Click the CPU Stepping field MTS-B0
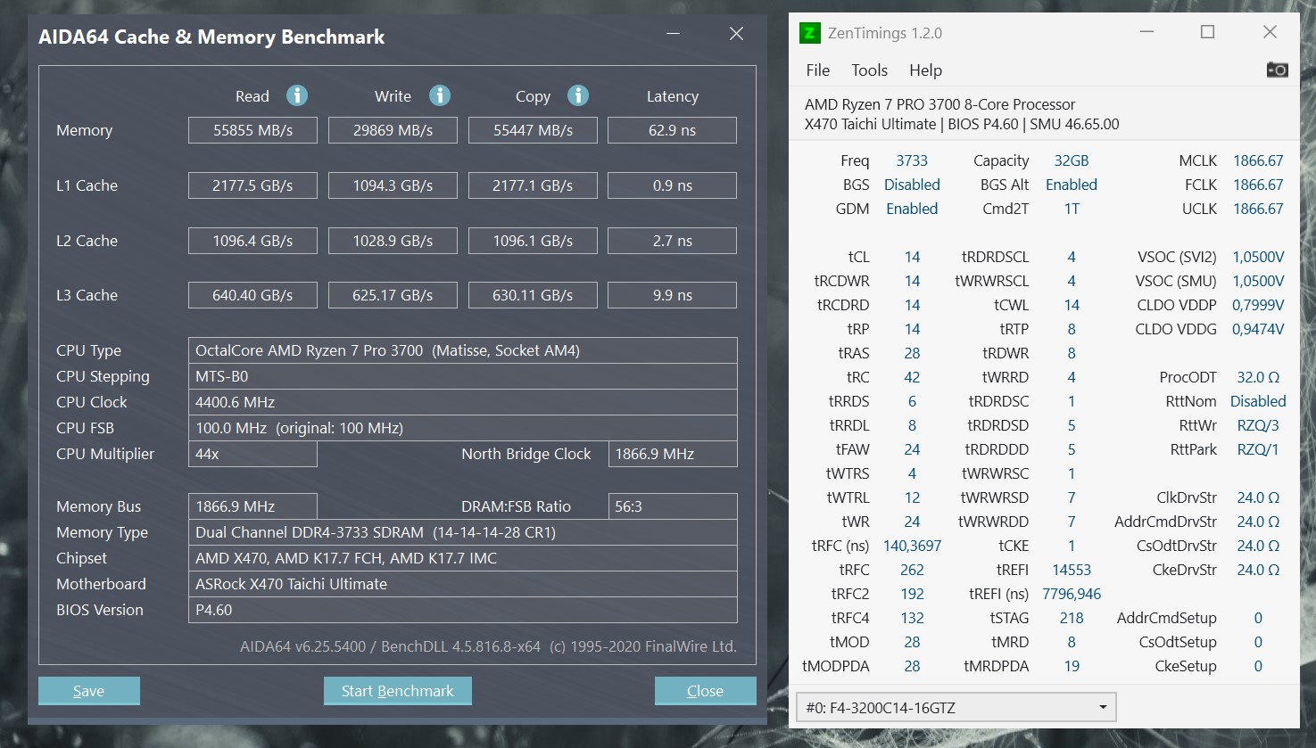Viewport: 1316px width, 748px height. click(462, 376)
